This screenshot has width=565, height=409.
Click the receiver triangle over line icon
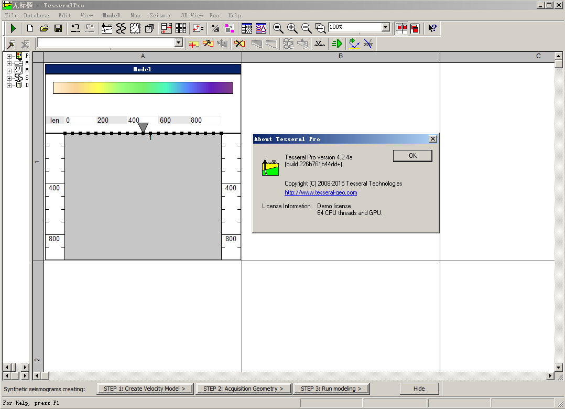[320, 44]
